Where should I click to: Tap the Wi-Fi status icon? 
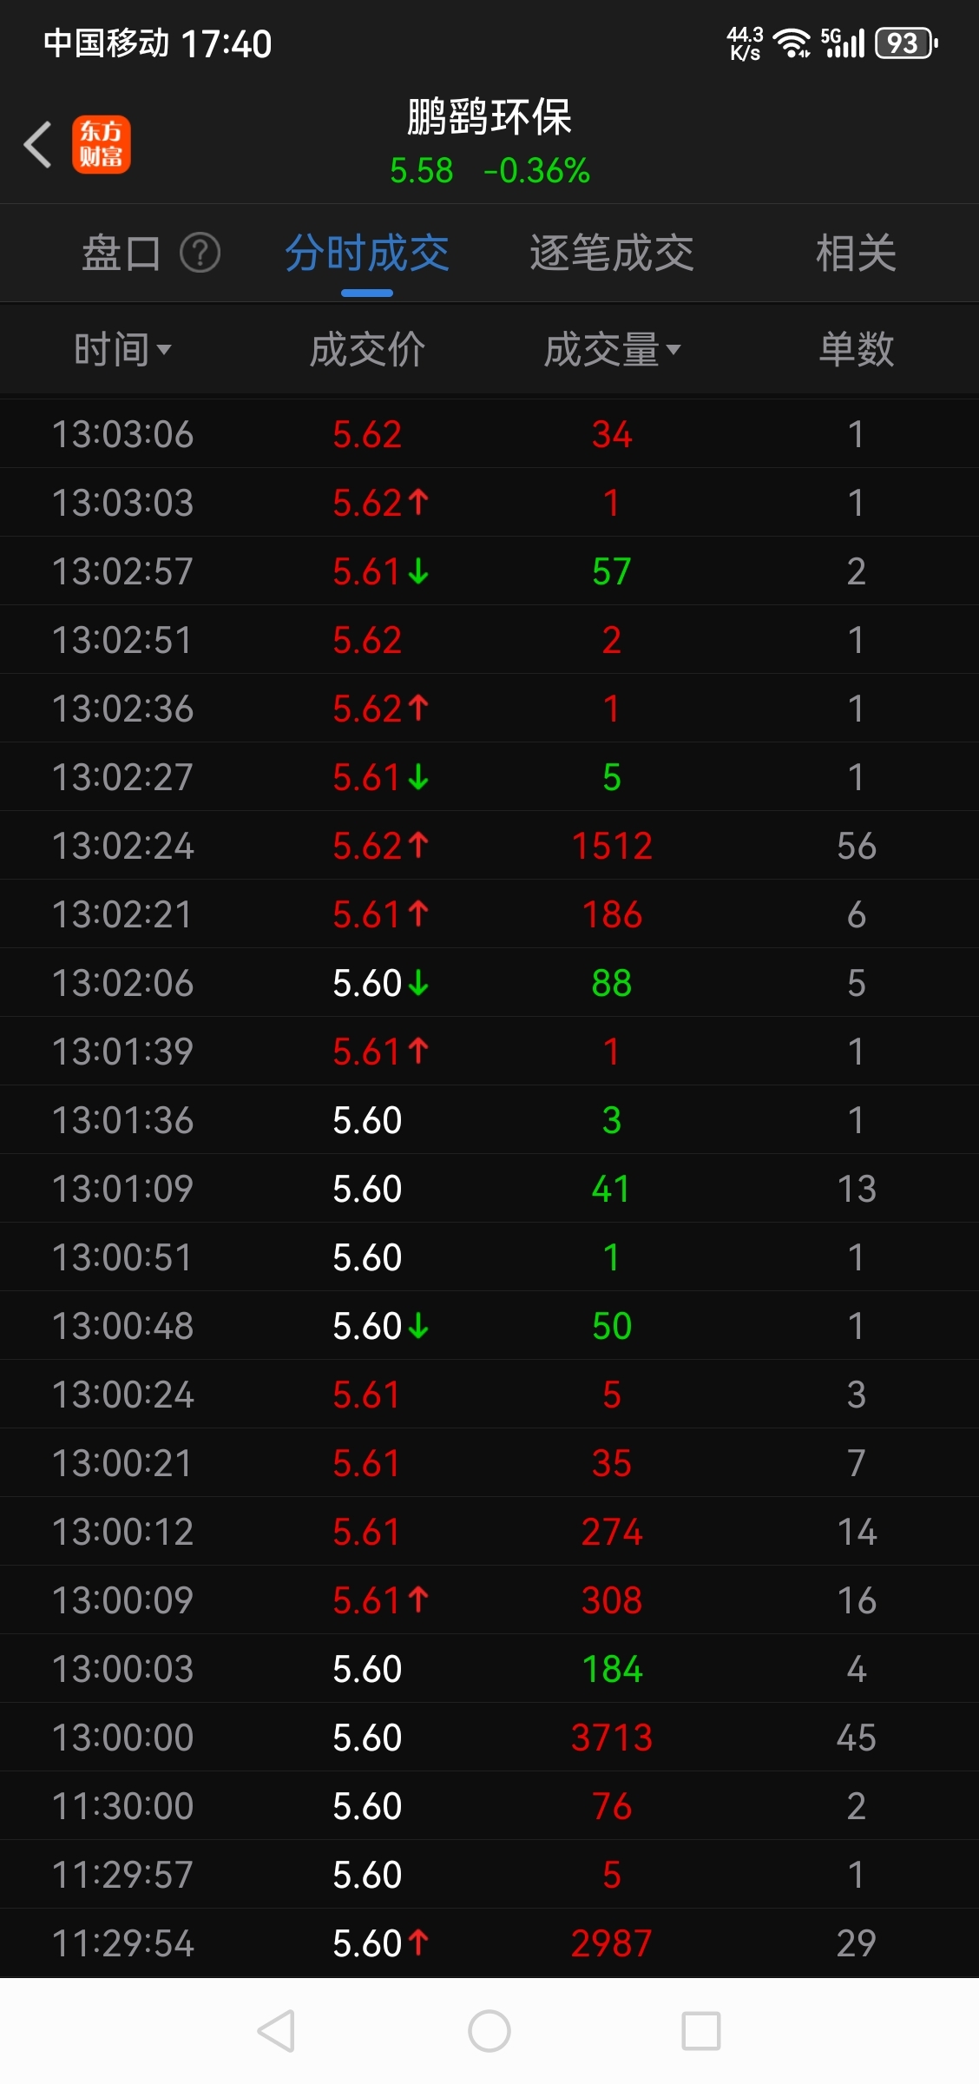coord(792,43)
